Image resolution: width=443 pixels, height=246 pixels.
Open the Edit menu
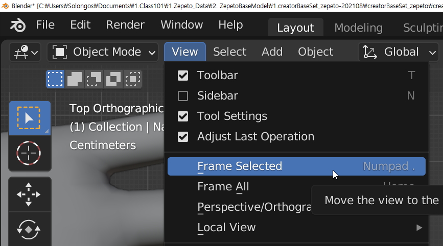pyautogui.click(x=80, y=25)
